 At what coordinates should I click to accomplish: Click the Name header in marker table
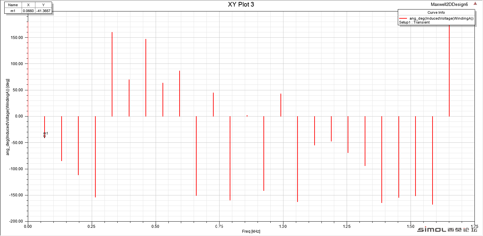(x=13, y=5)
